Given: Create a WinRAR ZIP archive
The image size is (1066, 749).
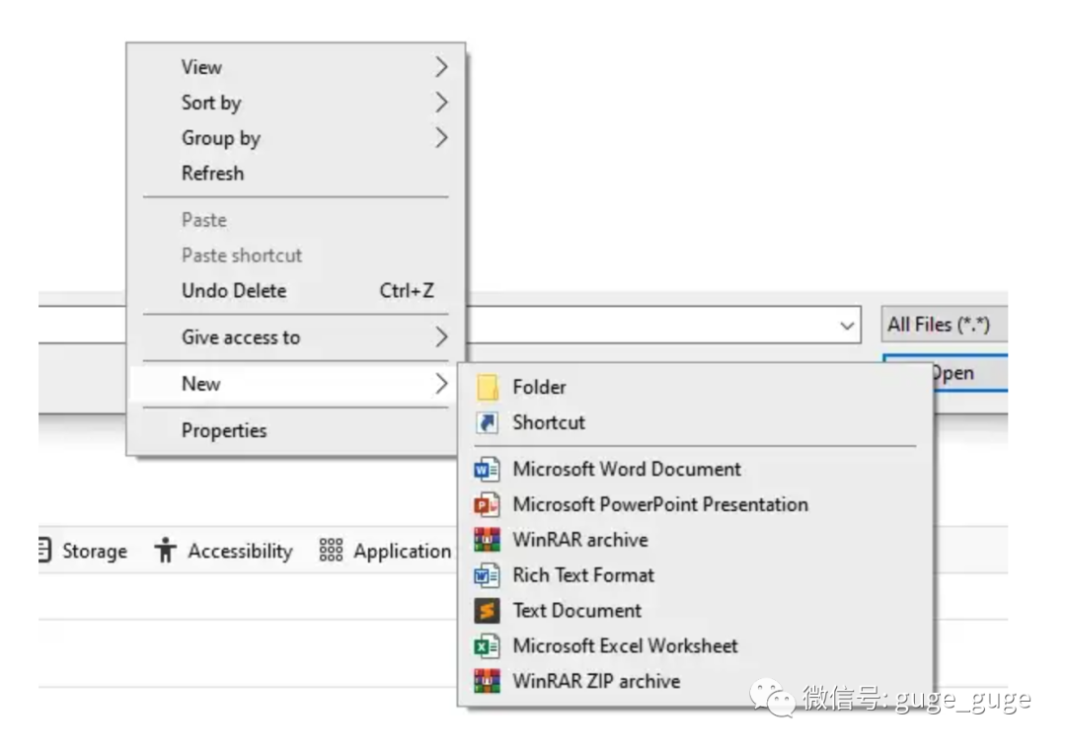Looking at the screenshot, I should 696,681.
